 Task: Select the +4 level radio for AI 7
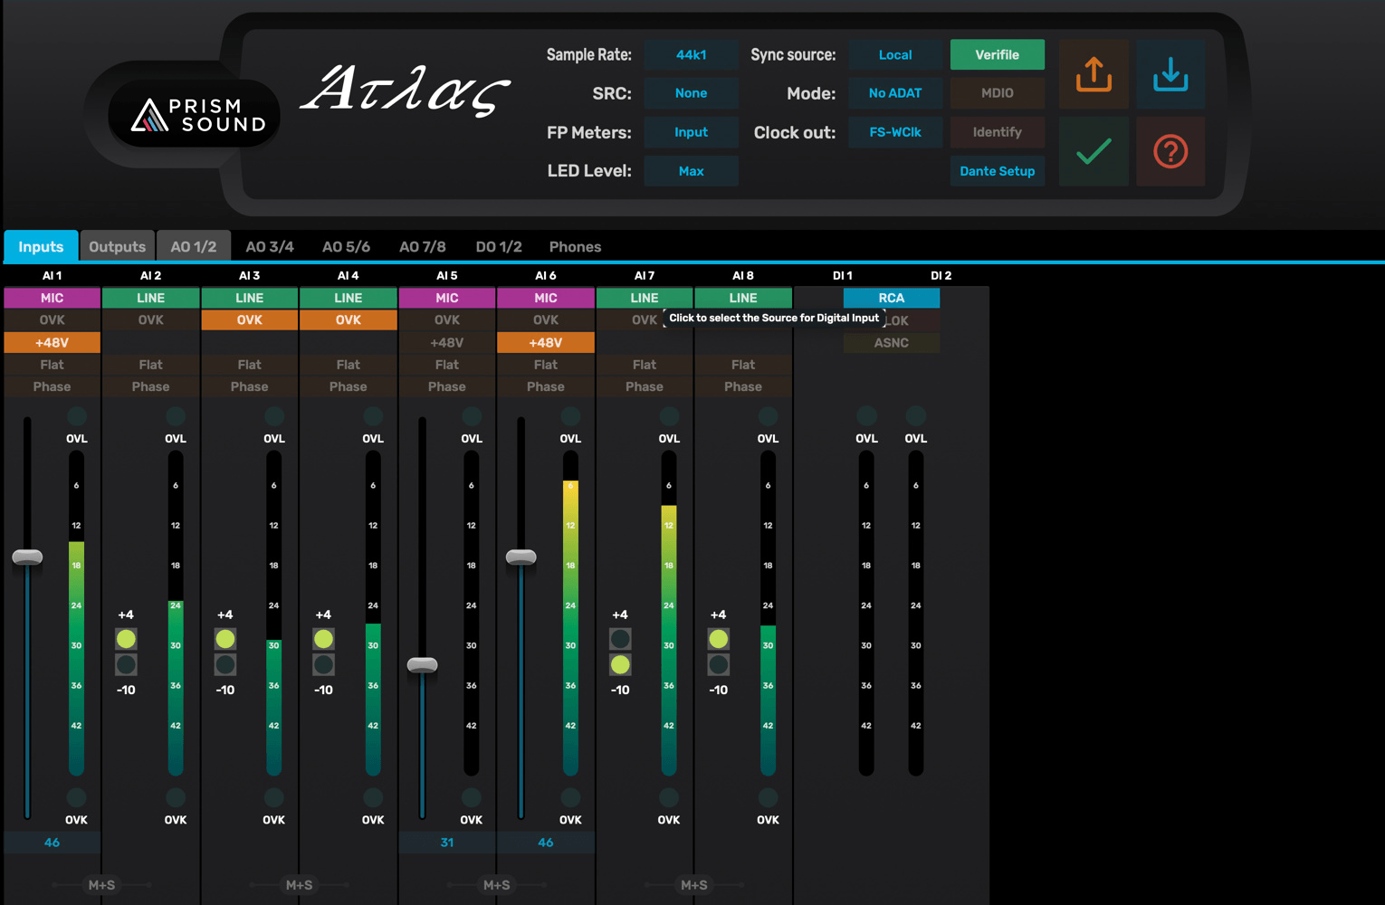coord(620,639)
